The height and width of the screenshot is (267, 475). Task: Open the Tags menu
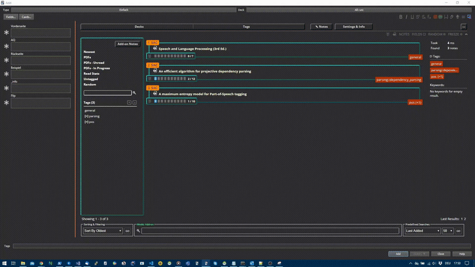(246, 27)
